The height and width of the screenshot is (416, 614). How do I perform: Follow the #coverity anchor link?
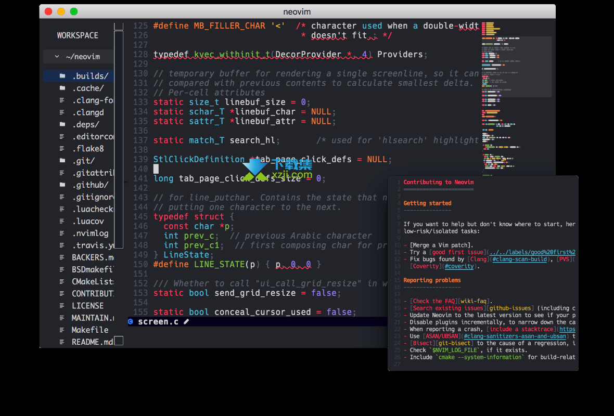point(459,267)
